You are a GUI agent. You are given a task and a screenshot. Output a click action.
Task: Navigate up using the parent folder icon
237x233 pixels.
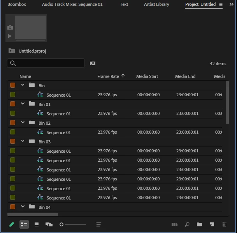pyautogui.click(x=12, y=51)
